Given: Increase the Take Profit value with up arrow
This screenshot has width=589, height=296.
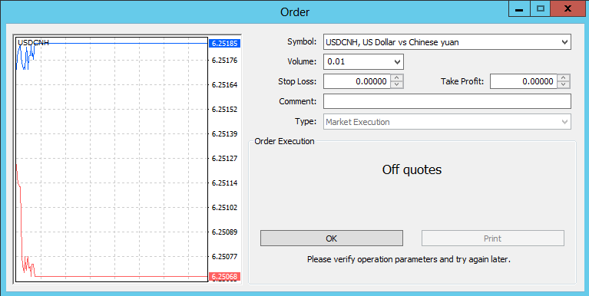Looking at the screenshot, I should [x=564, y=77].
